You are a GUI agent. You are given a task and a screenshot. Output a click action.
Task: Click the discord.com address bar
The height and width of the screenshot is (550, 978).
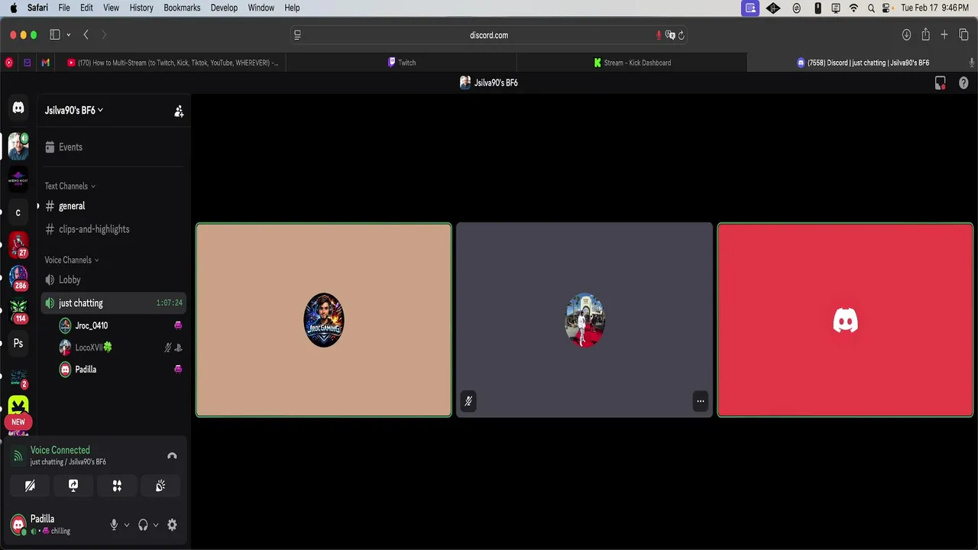click(489, 35)
